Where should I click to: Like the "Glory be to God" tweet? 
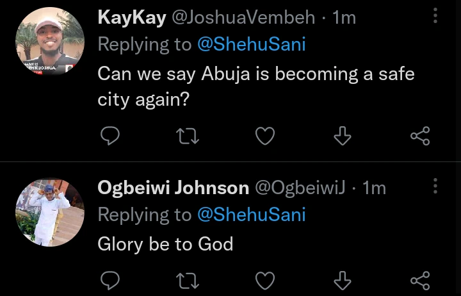tap(265, 280)
